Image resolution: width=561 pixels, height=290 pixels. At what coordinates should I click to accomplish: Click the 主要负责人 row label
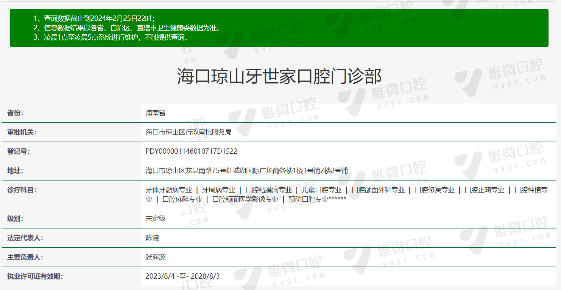25,257
